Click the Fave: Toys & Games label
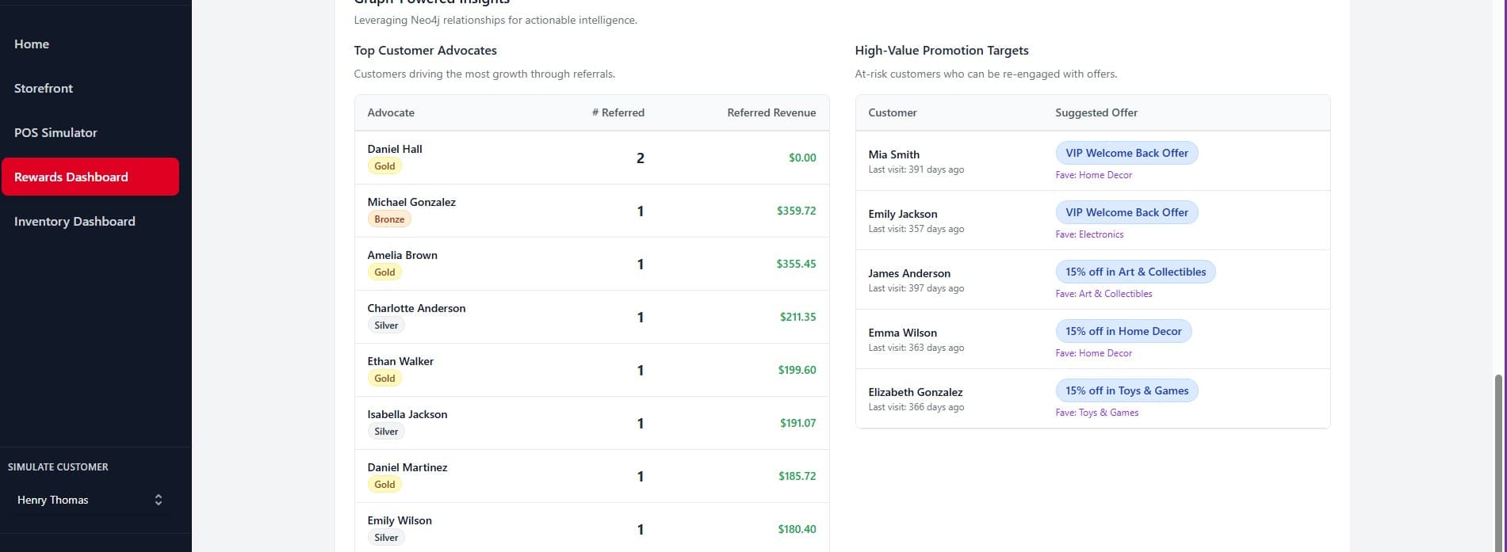 click(x=1096, y=413)
